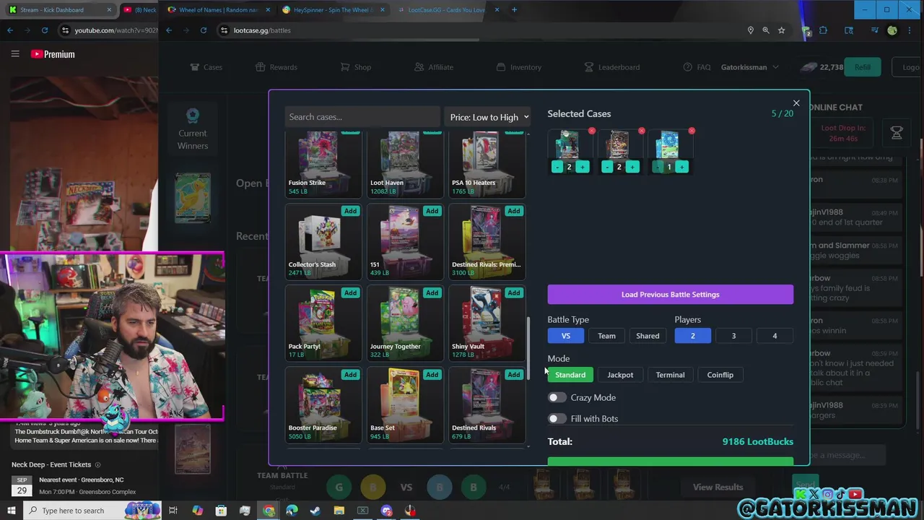Decrease quantity of second selected case

[606, 167]
